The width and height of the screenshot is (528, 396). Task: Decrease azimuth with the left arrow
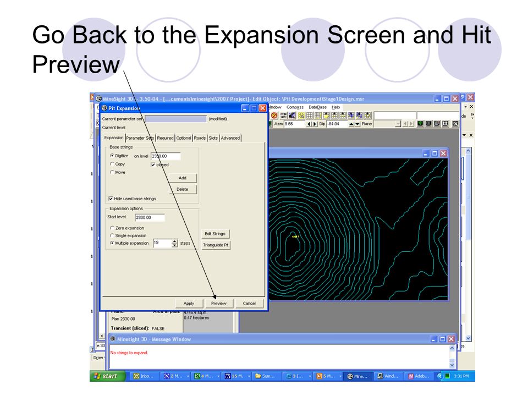(x=309, y=124)
